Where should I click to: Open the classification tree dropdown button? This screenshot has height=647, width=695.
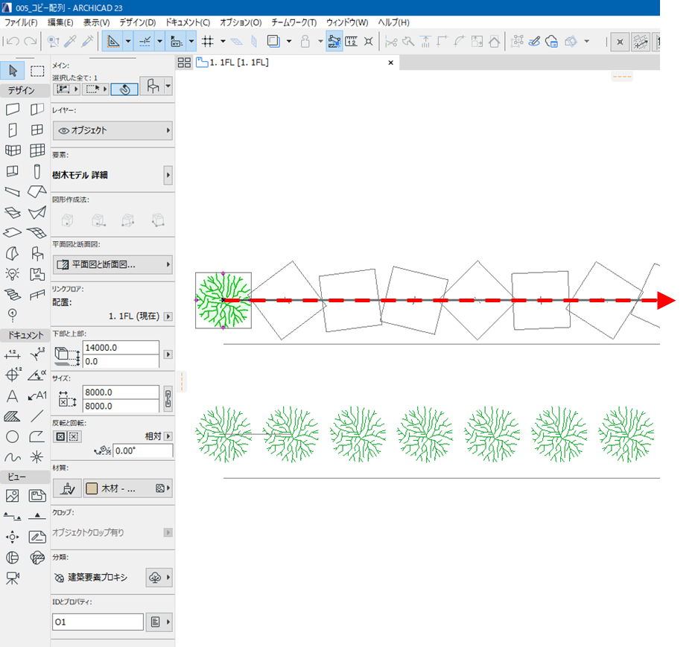159,578
